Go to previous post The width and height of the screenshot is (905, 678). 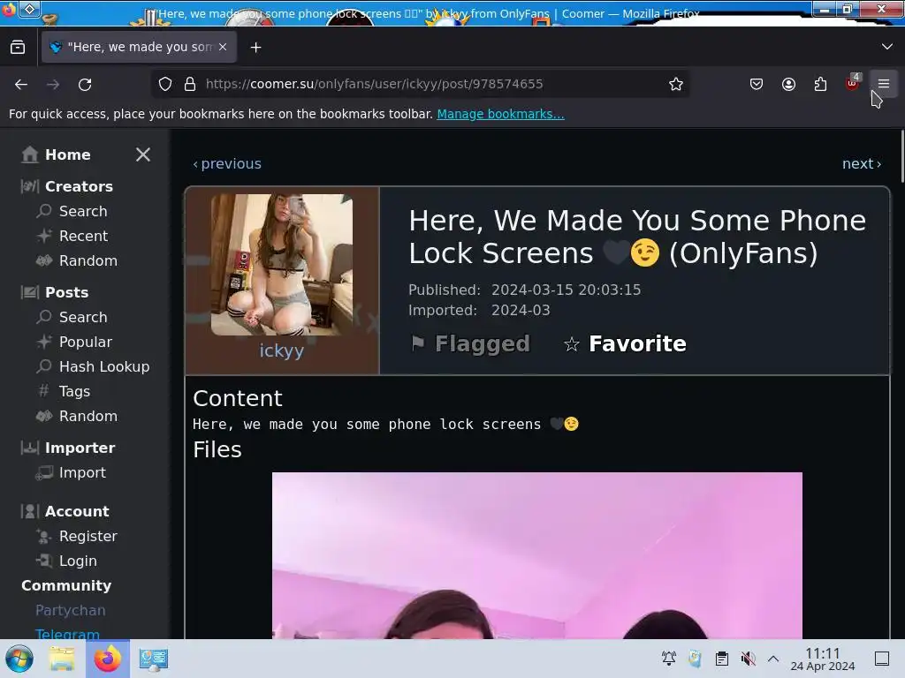point(227,163)
